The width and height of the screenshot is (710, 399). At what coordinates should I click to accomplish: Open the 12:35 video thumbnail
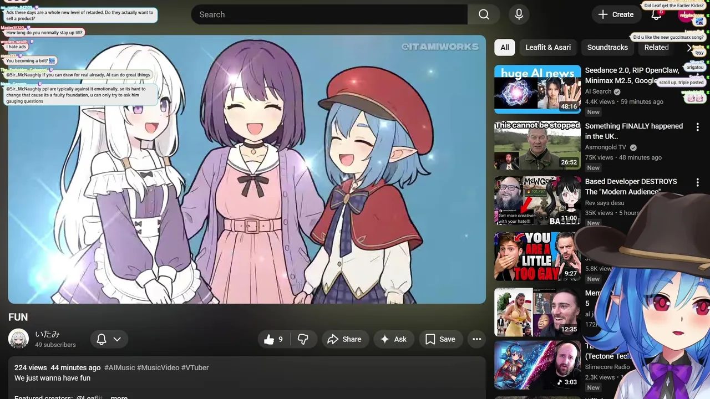pyautogui.click(x=537, y=312)
